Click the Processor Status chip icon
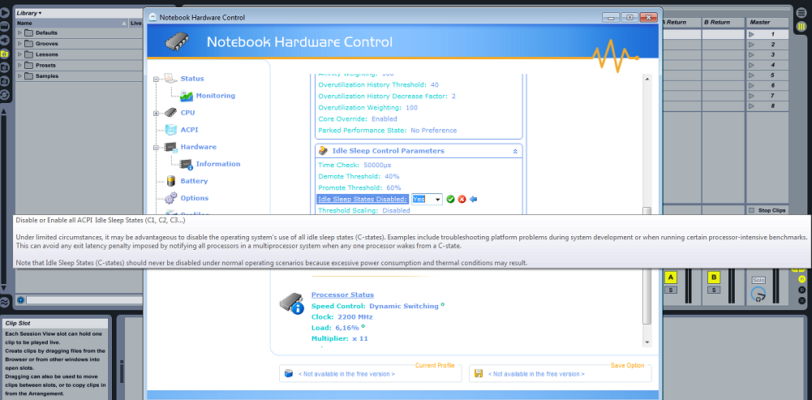The image size is (812, 400). click(291, 303)
